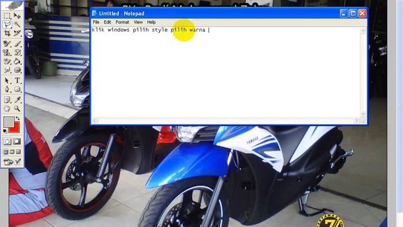Select the Sponge tool
Image resolution: width=403 pixels, height=227 pixels.
[17, 70]
